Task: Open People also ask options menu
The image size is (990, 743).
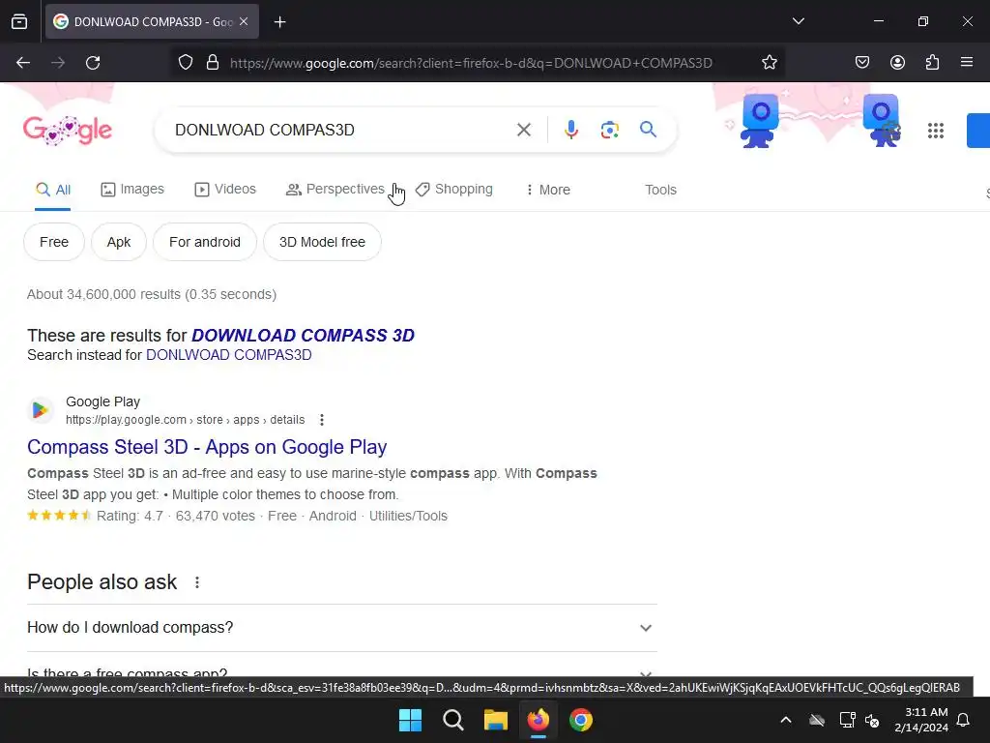Action: (197, 581)
